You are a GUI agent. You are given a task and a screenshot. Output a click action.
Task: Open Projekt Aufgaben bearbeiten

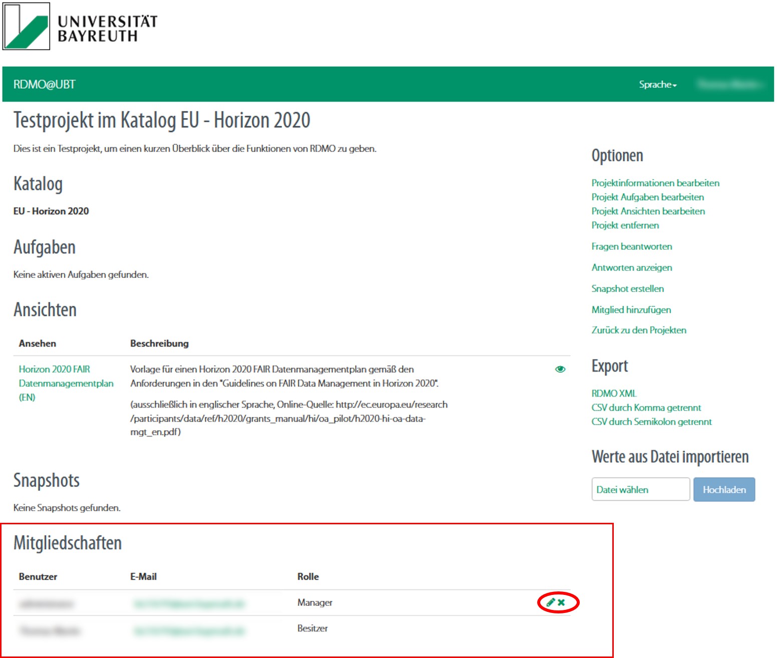(x=647, y=197)
